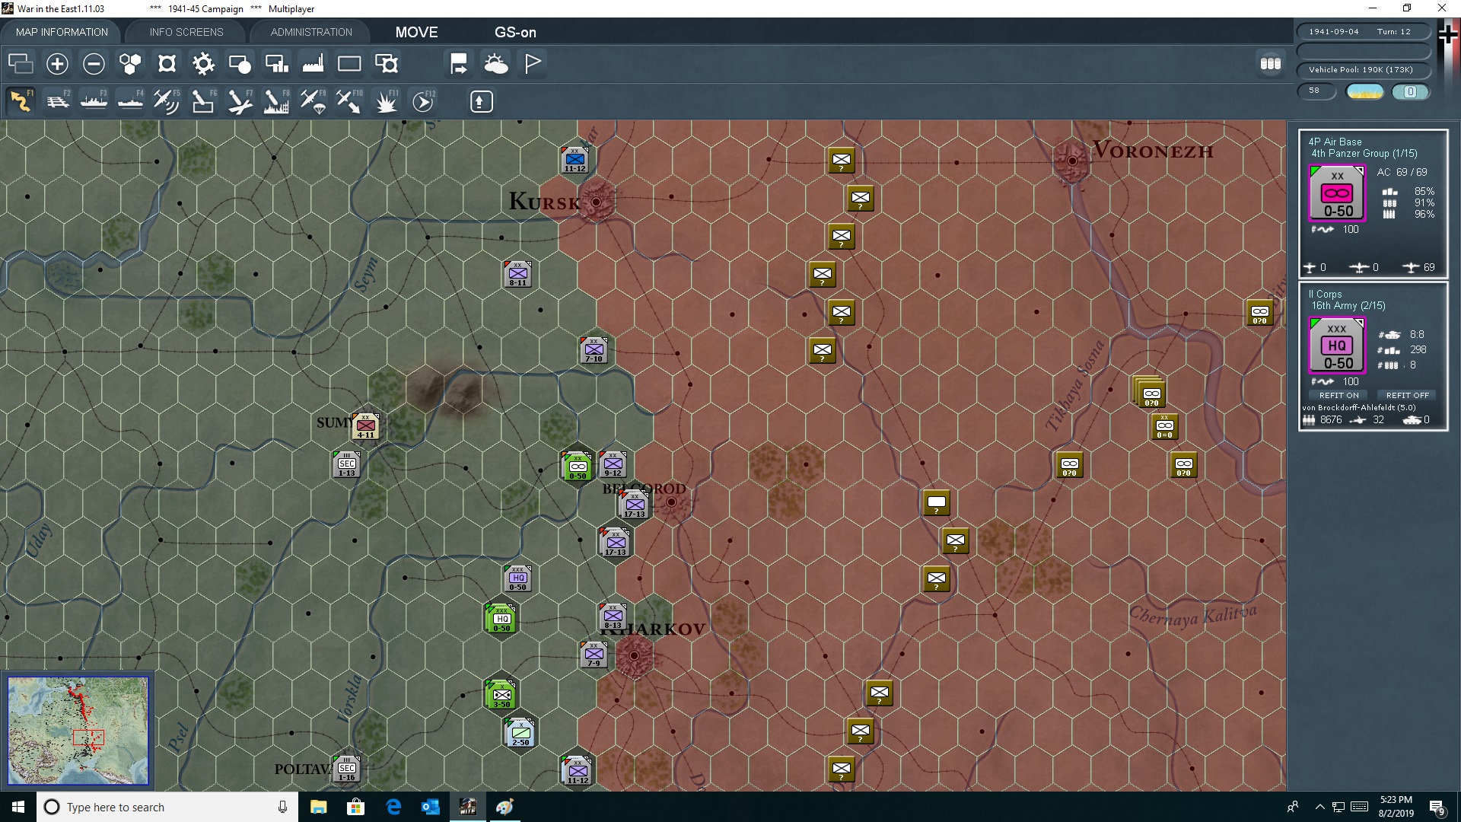
Task: Expand the counter stack display icon
Action: [1270, 64]
